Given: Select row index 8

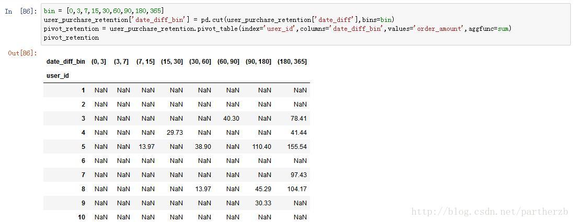Looking at the screenshot, I should (x=84, y=189).
